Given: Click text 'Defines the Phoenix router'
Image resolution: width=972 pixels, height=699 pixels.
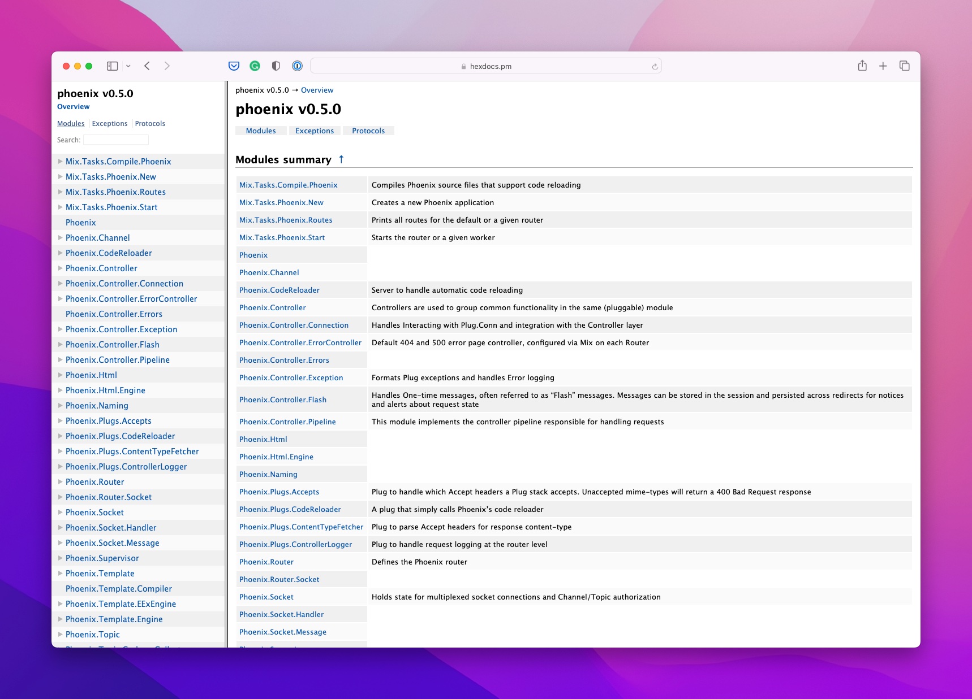Looking at the screenshot, I should [419, 562].
